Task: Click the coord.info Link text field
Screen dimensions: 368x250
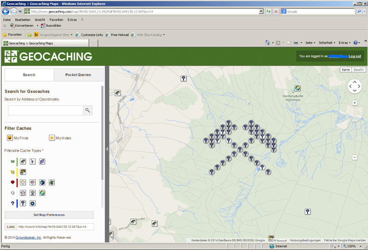Action: [x=56, y=227]
